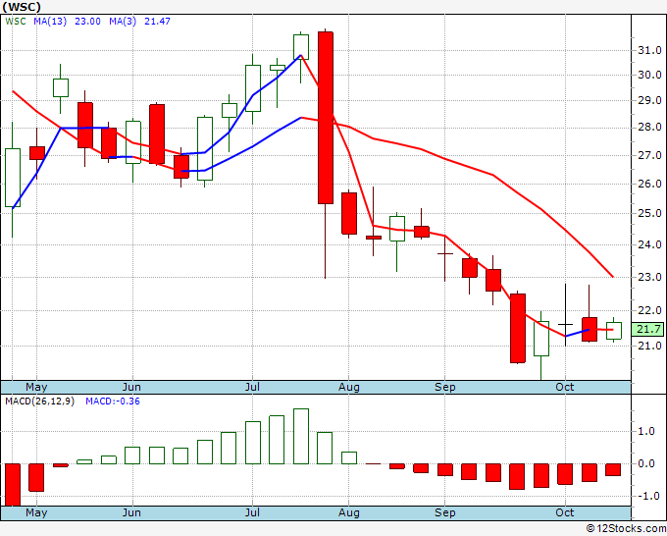This screenshot has height=536, width=667.
Task: Click the 21.0 price axis label
Action: [x=649, y=346]
